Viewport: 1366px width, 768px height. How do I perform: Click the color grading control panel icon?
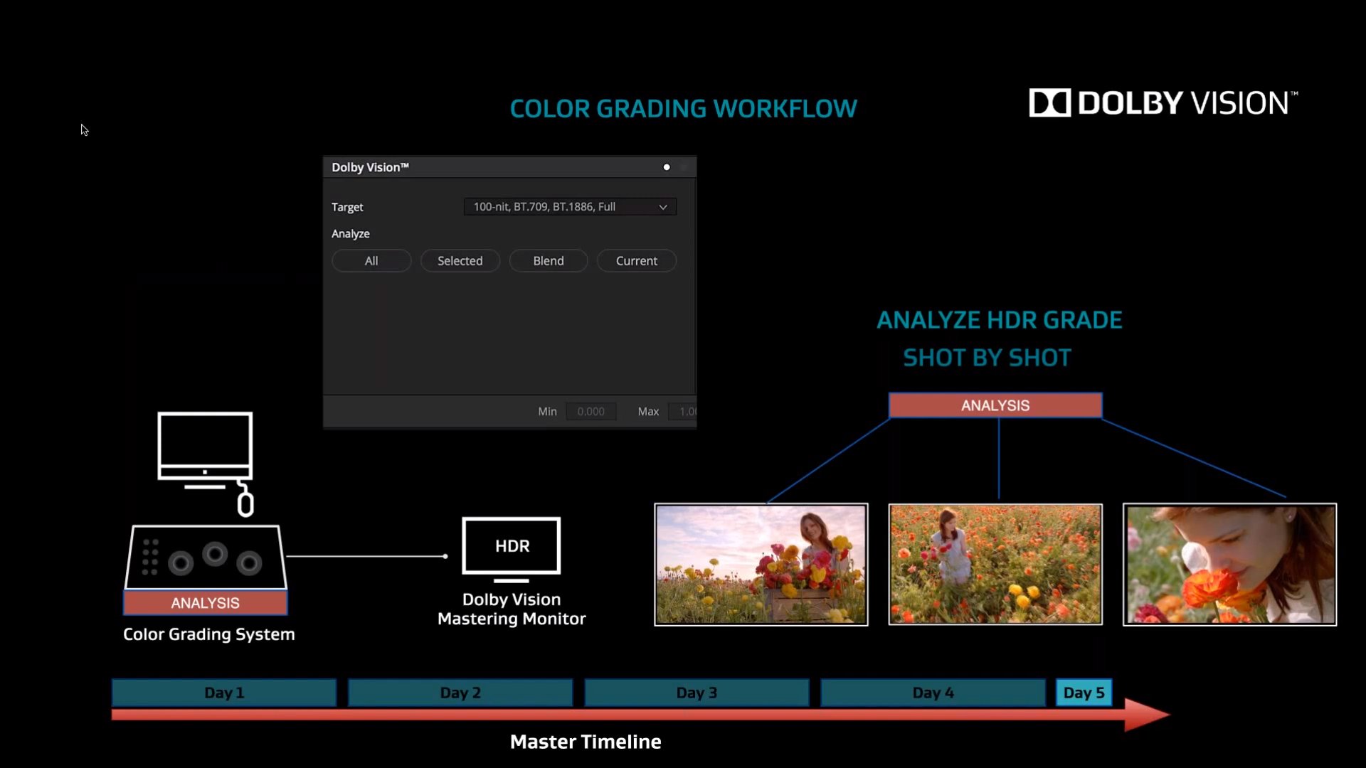(x=206, y=558)
